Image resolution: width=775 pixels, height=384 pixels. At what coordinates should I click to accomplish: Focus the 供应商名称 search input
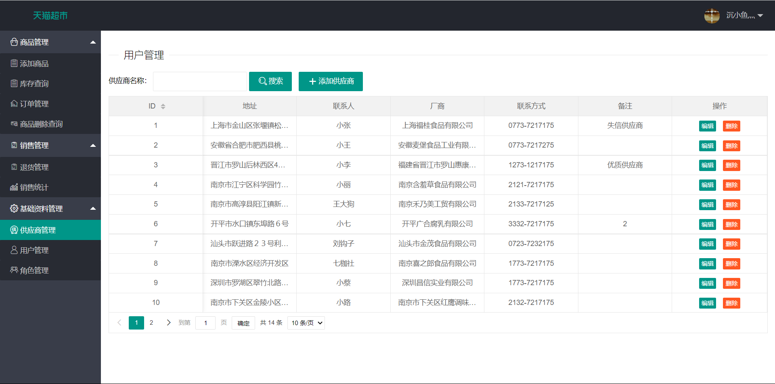pyautogui.click(x=200, y=81)
